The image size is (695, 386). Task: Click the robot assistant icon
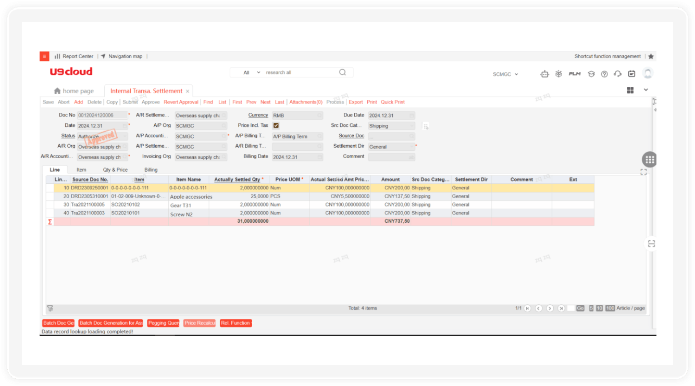544,74
